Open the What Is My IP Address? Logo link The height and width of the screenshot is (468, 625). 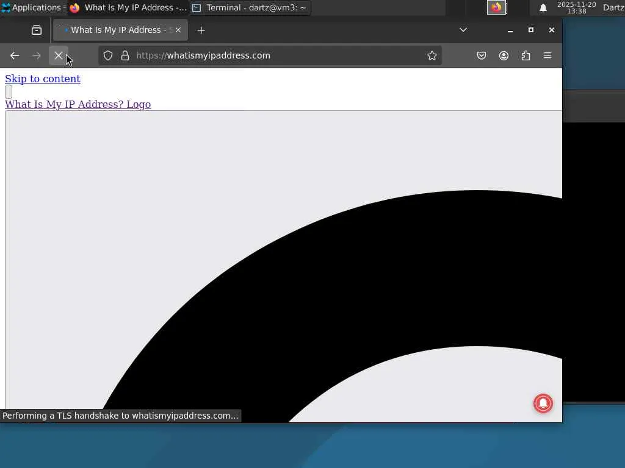(78, 104)
